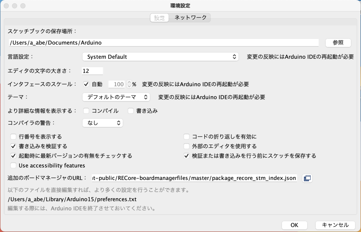Switch to the ネットワーク tab
Screen dimensions: 361x232
(x=191, y=17)
